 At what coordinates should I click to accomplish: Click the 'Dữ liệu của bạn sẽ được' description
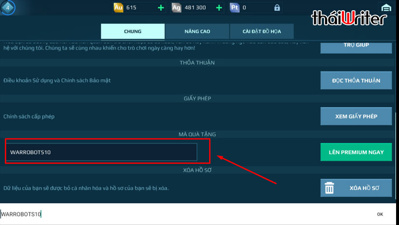click(x=86, y=188)
